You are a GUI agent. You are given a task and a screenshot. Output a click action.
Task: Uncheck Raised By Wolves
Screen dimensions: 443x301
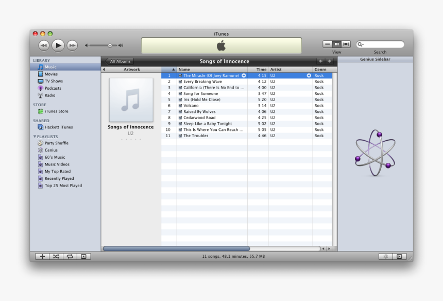[x=180, y=112]
